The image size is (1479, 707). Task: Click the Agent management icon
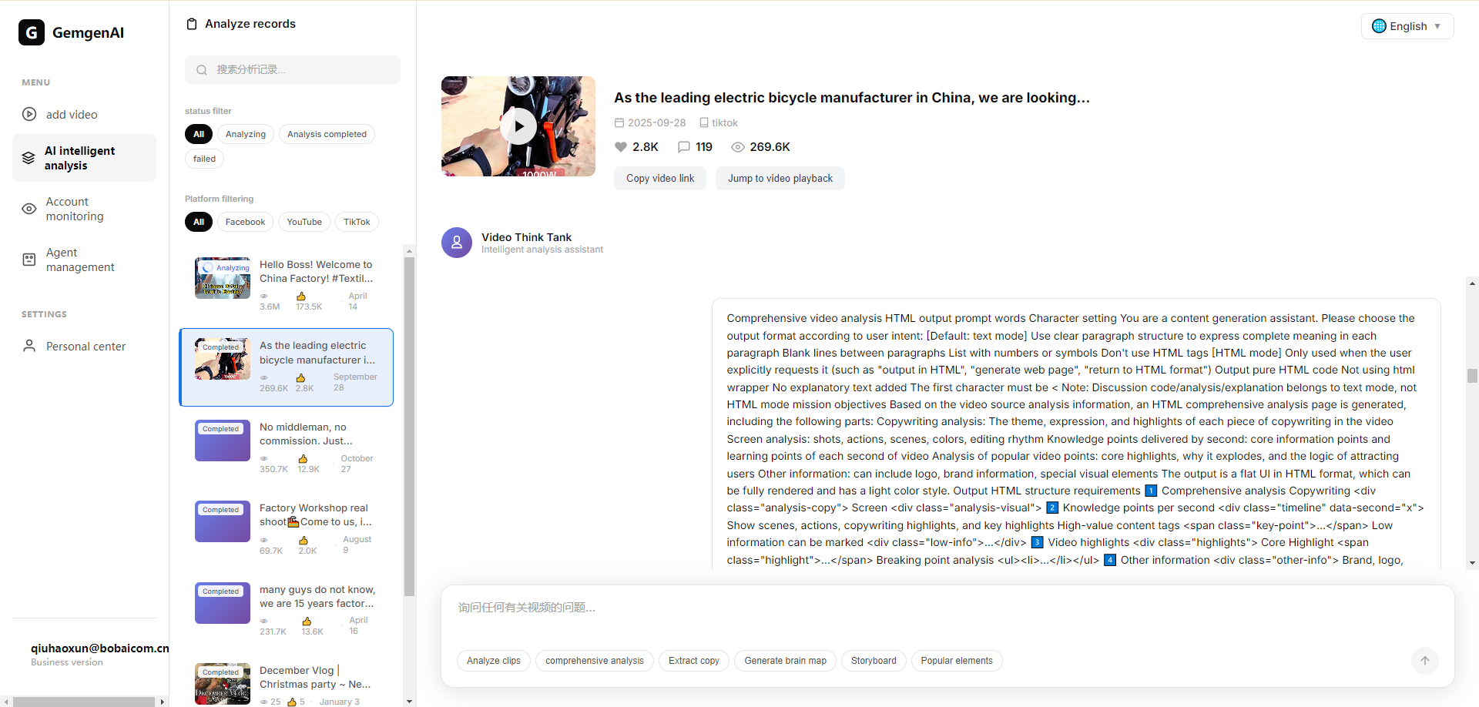click(29, 260)
